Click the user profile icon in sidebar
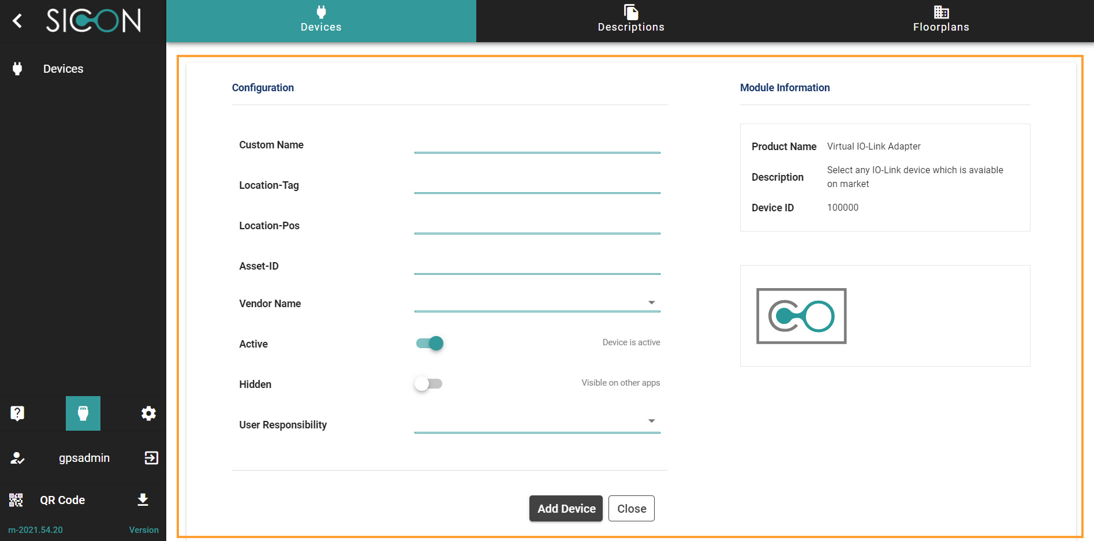 (x=17, y=458)
